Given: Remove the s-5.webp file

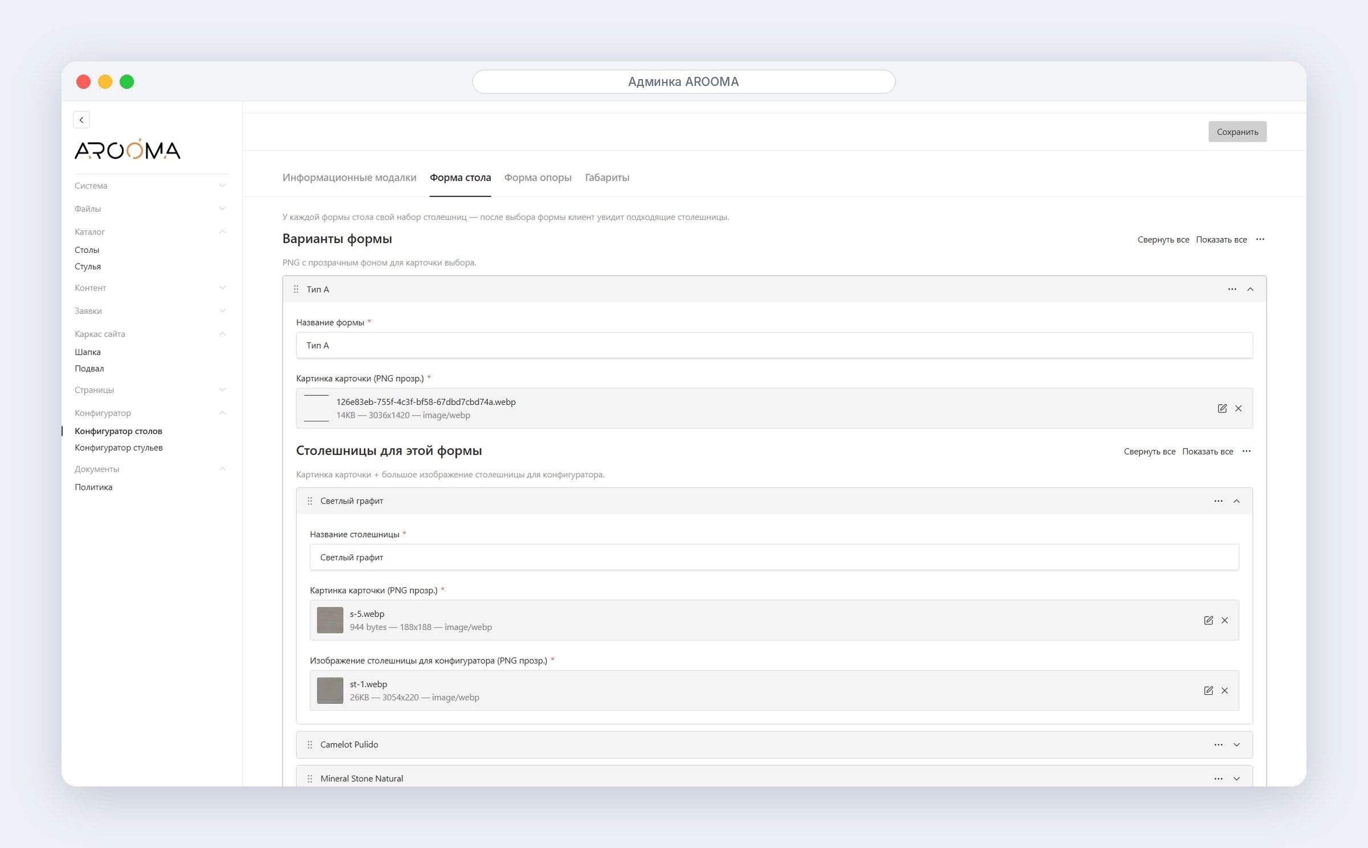Looking at the screenshot, I should tap(1225, 620).
